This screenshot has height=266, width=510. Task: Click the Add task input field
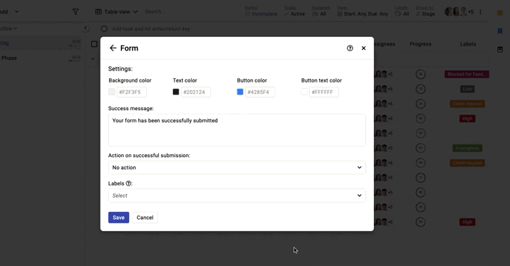point(151,29)
